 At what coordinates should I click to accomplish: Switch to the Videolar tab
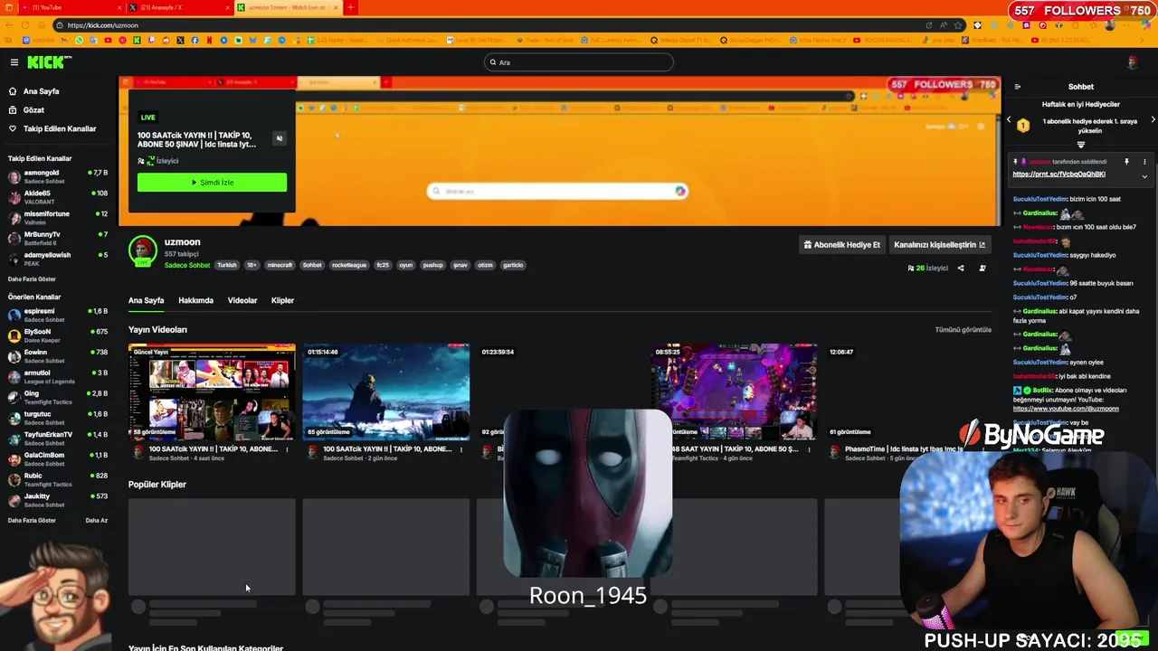pos(242,300)
